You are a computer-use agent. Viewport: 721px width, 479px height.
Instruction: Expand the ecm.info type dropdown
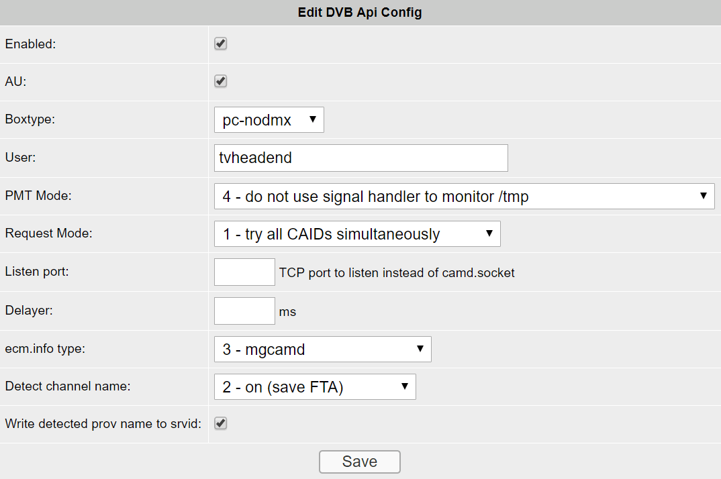[x=323, y=349]
